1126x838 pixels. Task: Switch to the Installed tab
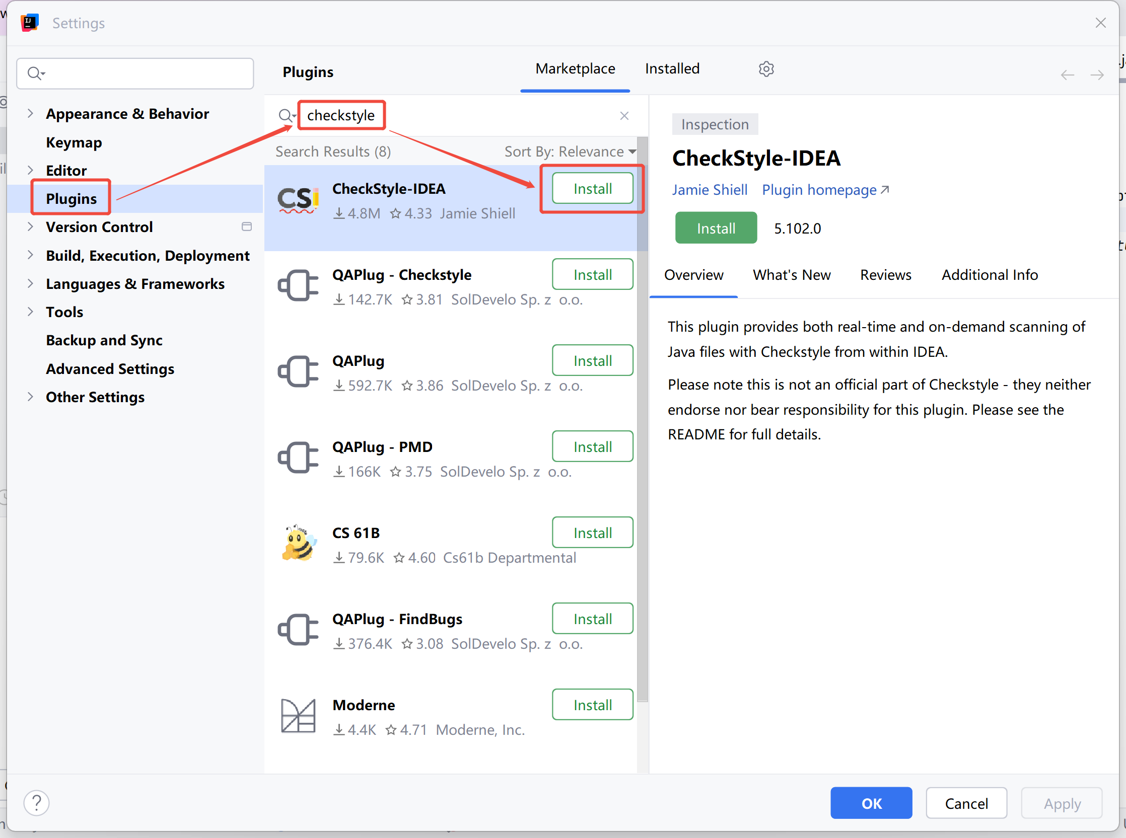(672, 69)
